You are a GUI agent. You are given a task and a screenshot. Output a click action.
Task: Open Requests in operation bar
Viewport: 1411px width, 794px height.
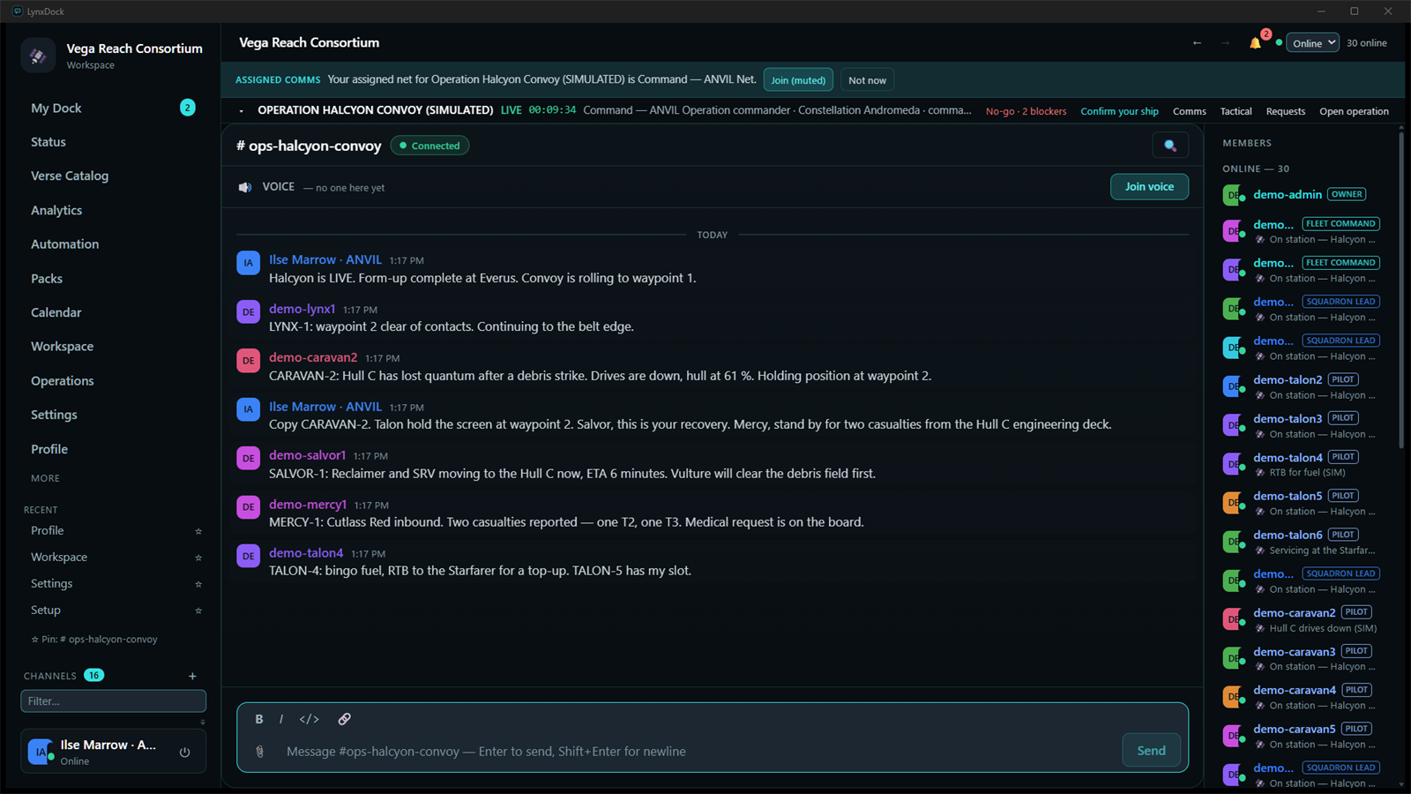tap(1285, 111)
